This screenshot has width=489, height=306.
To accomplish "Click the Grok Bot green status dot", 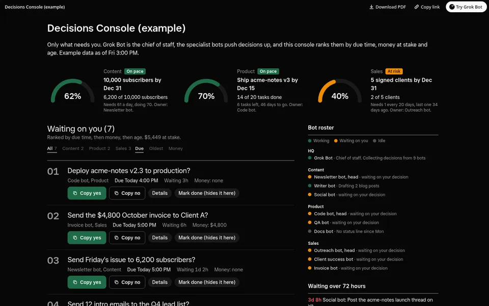I will coord(310,158).
